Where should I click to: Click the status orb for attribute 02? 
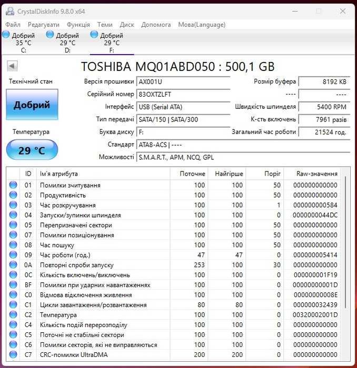[x=13, y=195]
